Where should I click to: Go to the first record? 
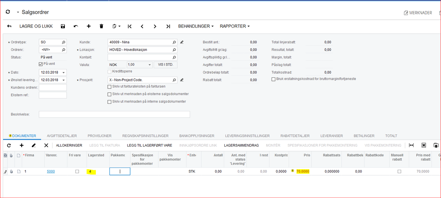130,27
